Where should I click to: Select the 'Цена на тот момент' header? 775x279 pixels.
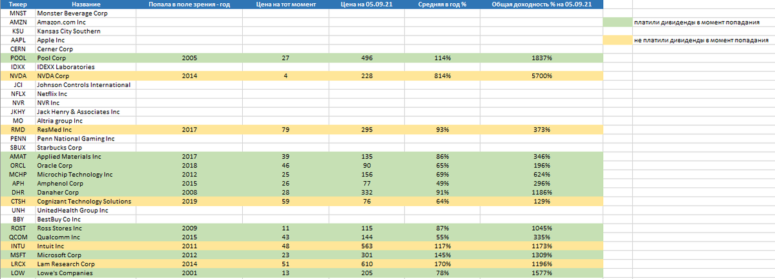tap(286, 4)
